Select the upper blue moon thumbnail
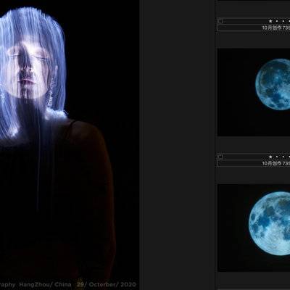The width and height of the screenshot is (290, 290). (254, 92)
